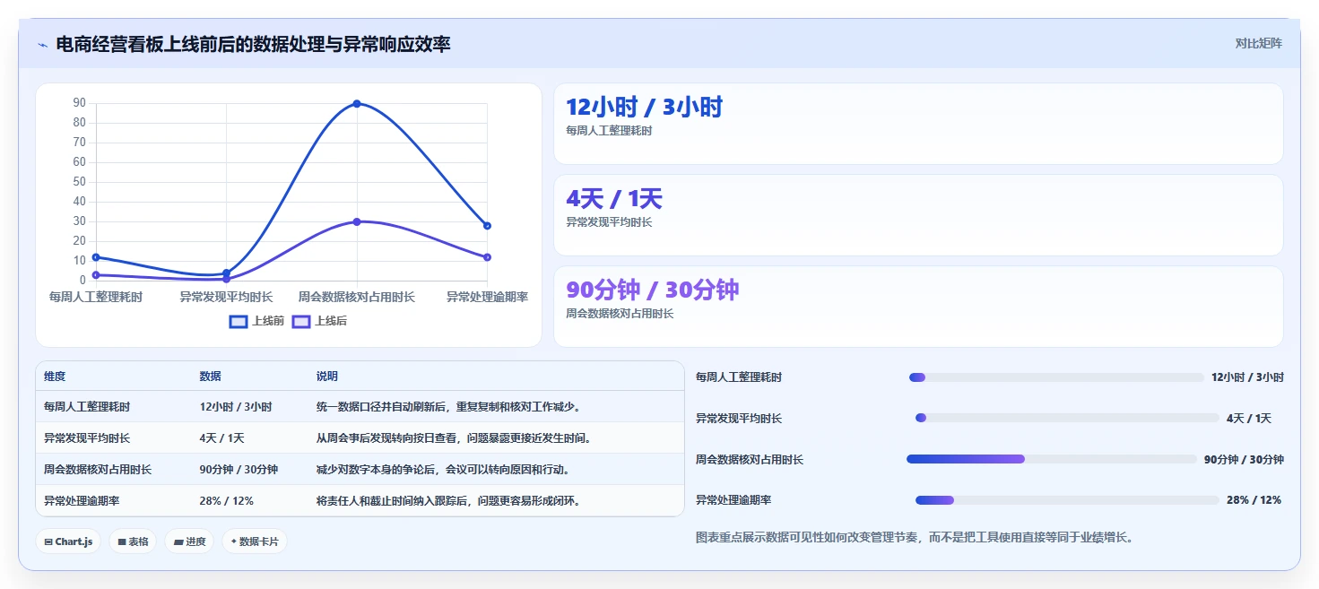Click the 周会数据核对占用时长 x-axis label on the chart

[x=357, y=297]
